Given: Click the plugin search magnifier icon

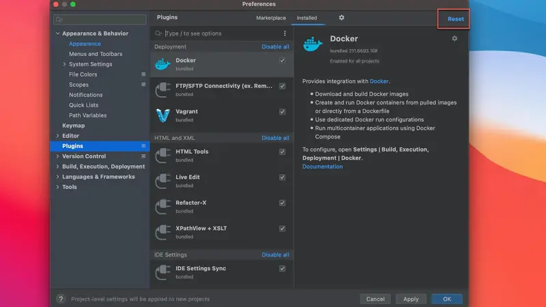Looking at the screenshot, I should coord(158,33).
